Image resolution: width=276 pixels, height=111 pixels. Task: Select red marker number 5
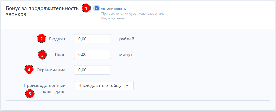30,94
